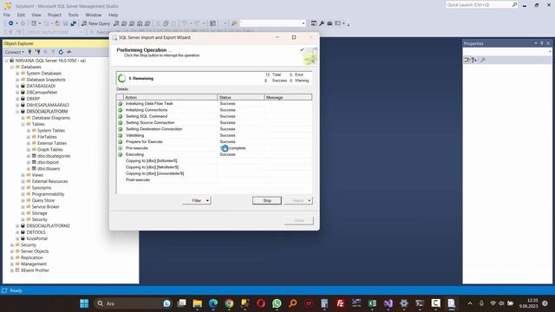Collapse the Tables folder node
This screenshot has height=312, width=555.
pos(23,124)
